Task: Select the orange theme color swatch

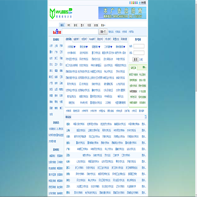Action: 132,3
